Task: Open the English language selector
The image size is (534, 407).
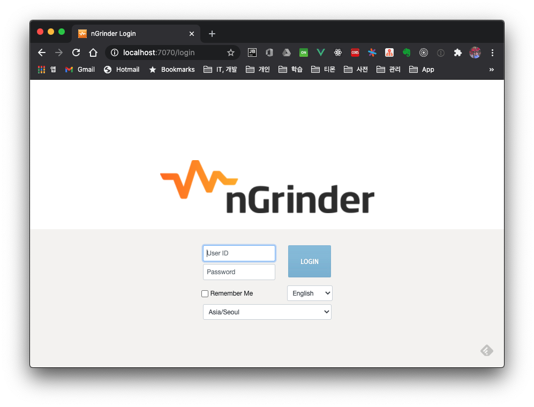Action: pyautogui.click(x=310, y=293)
